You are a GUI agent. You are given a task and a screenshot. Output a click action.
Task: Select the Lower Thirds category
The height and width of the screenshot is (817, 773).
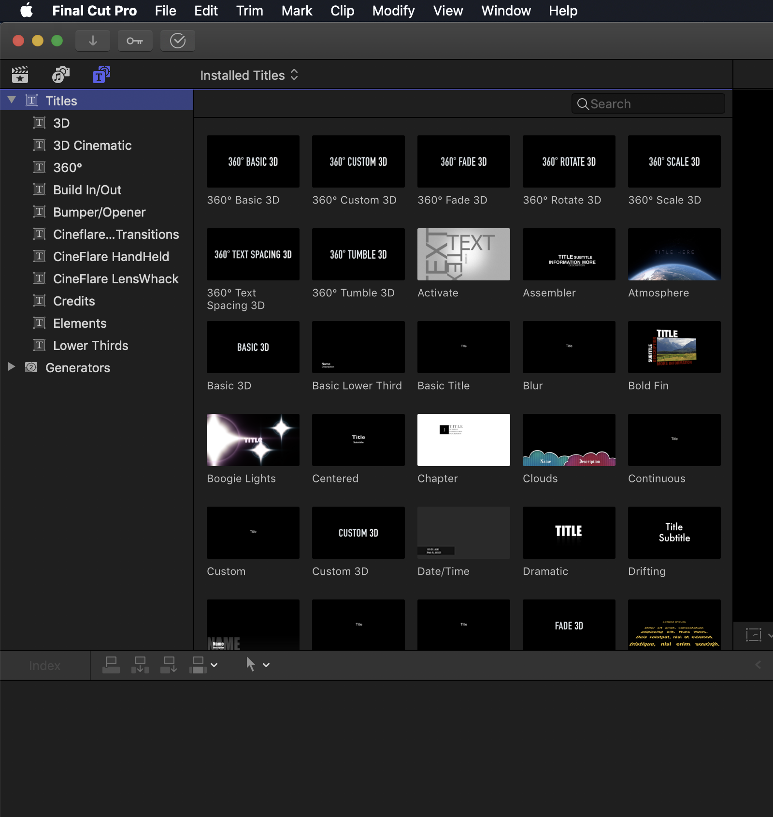click(97, 345)
